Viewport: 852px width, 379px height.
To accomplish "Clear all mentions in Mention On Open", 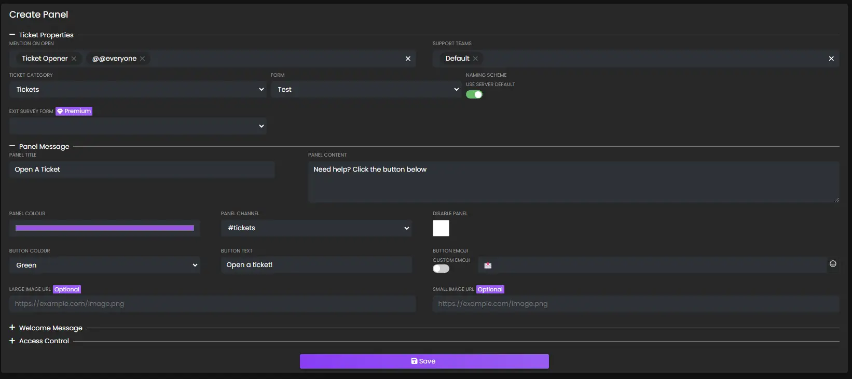I will pos(408,59).
